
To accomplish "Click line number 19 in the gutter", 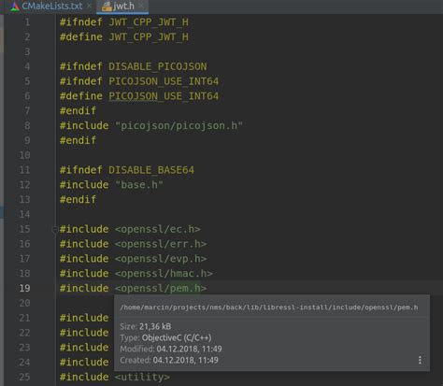I will click(x=24, y=288).
